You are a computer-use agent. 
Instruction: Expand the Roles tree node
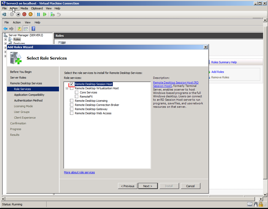coord(5,39)
